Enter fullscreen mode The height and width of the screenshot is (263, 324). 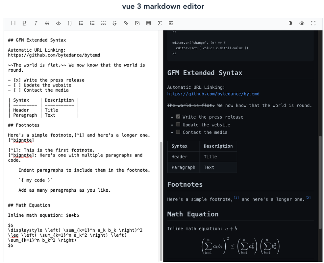coord(313,23)
